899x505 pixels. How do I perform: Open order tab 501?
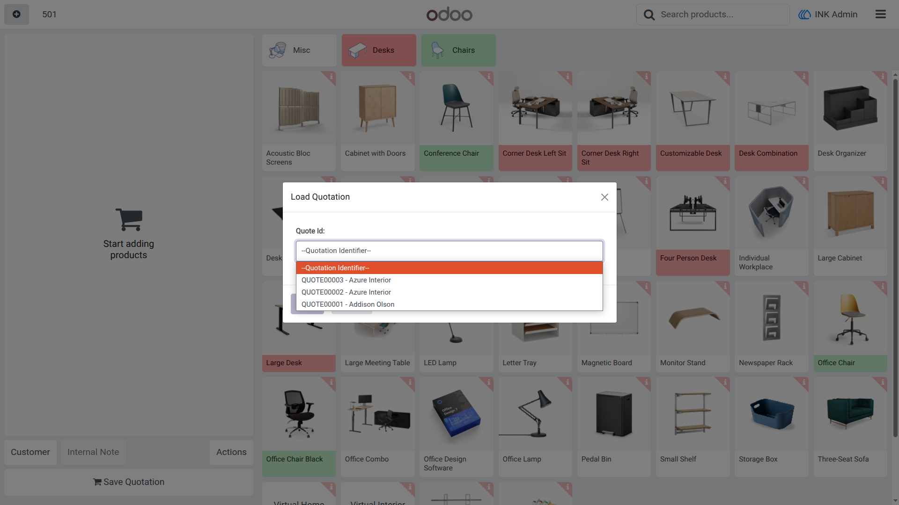coord(49,14)
